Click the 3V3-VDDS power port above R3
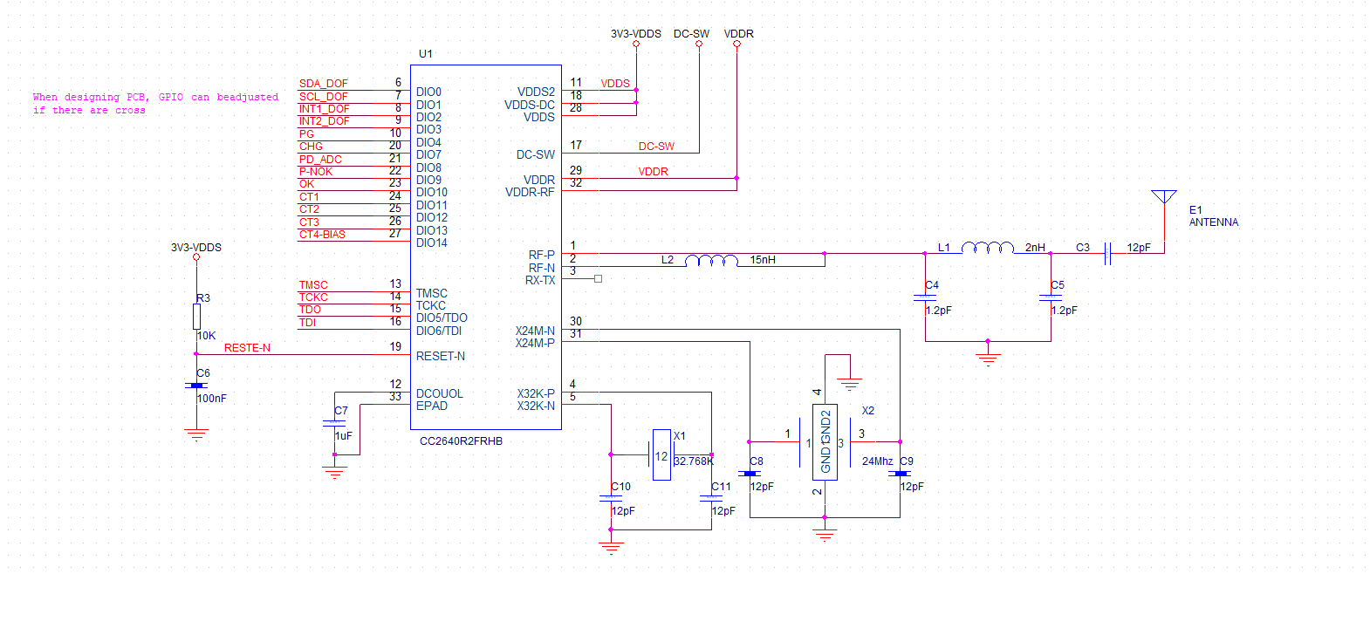 point(196,256)
